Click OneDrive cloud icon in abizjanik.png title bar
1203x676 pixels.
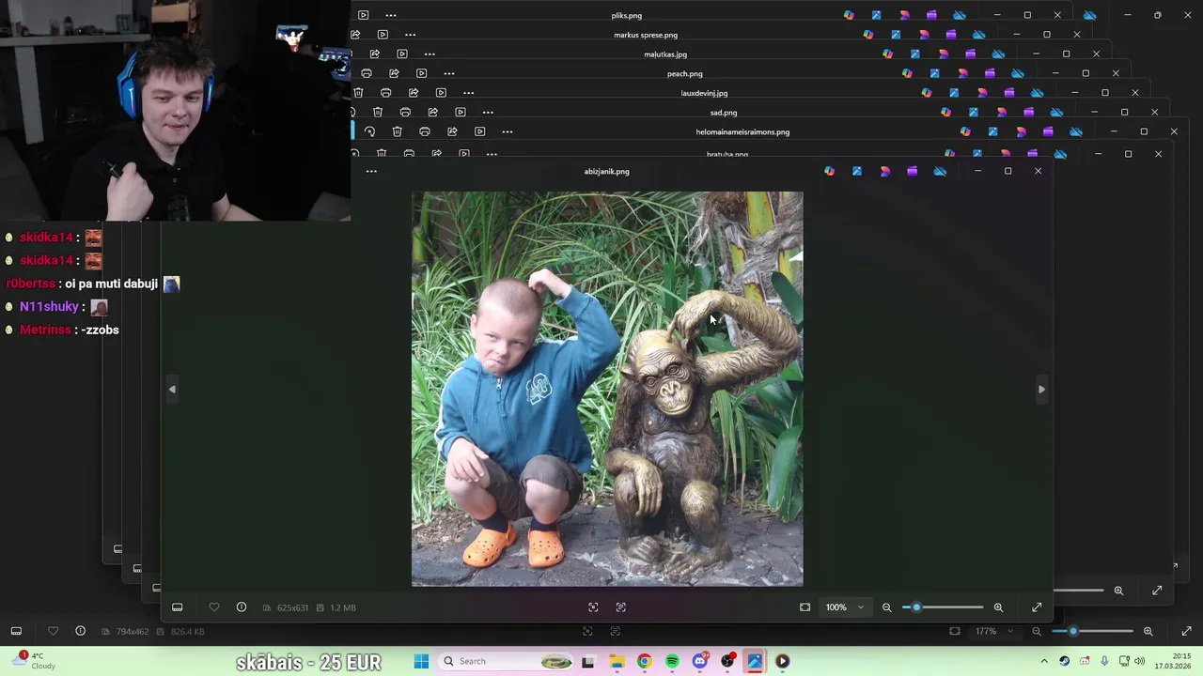coord(940,171)
